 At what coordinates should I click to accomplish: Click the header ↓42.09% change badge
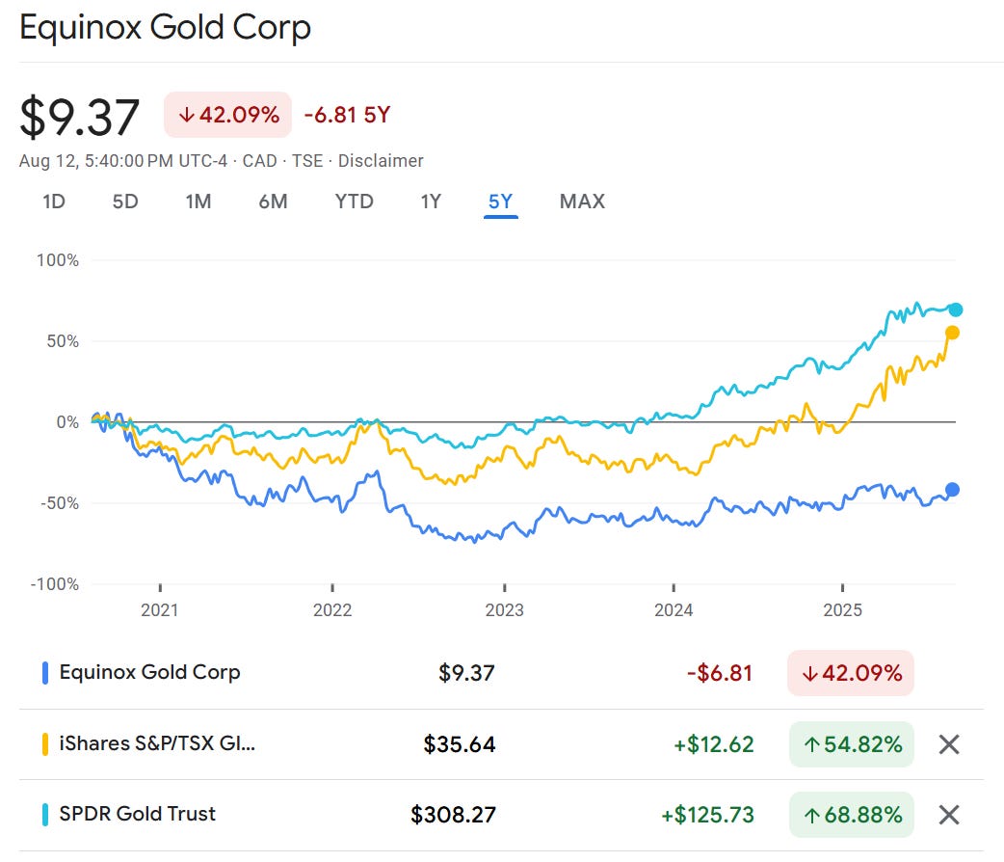(228, 115)
